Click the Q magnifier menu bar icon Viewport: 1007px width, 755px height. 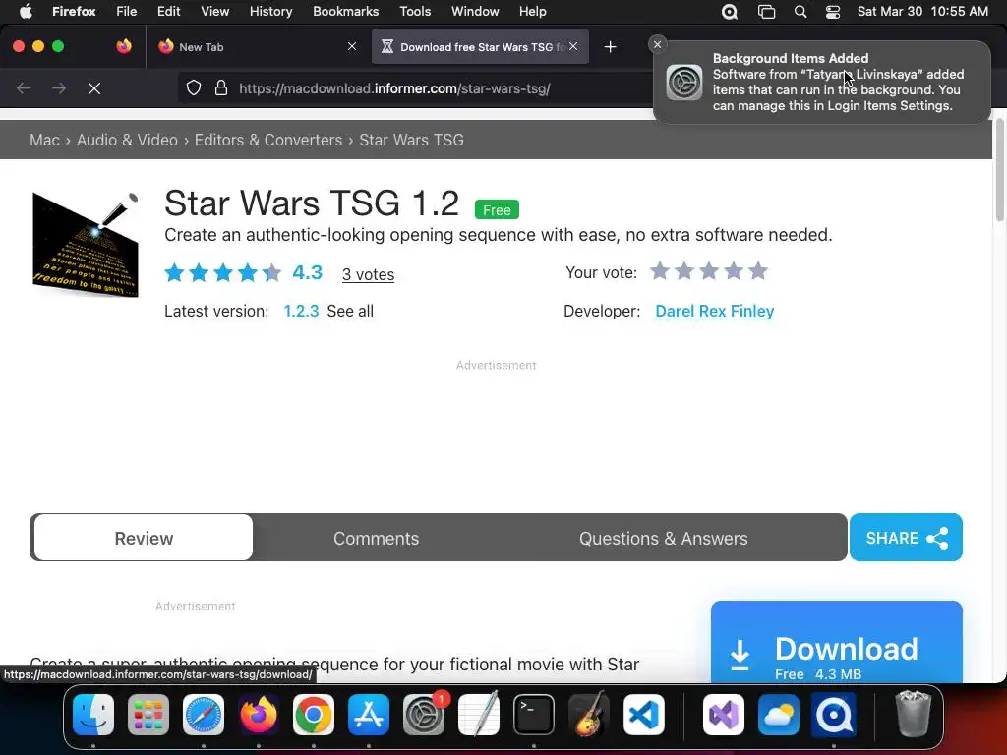[x=730, y=12]
